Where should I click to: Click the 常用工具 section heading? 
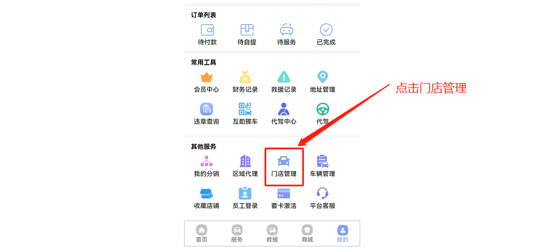204,63
